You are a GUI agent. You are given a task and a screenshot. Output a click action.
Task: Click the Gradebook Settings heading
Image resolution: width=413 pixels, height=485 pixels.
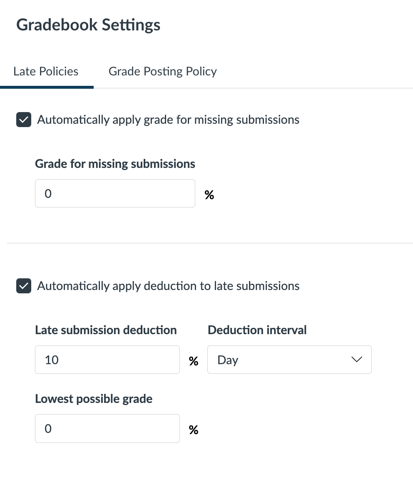pyautogui.click(x=88, y=25)
